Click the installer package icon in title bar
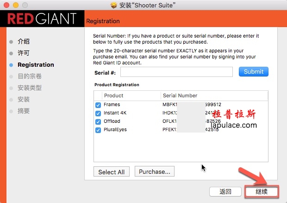287x203 pixels. (114, 5)
